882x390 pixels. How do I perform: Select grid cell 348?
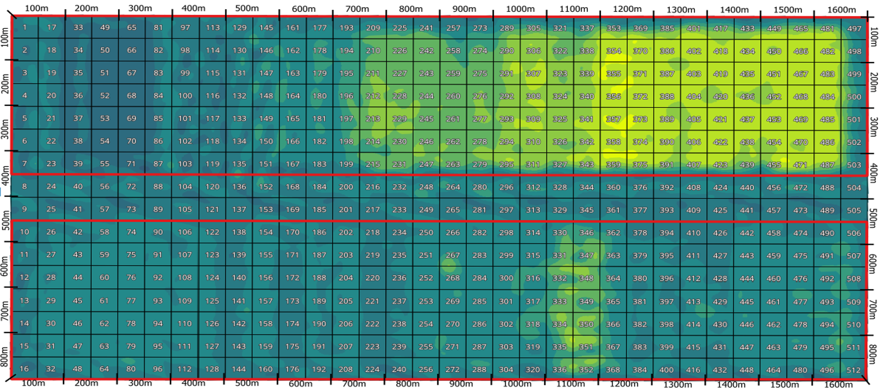586,278
